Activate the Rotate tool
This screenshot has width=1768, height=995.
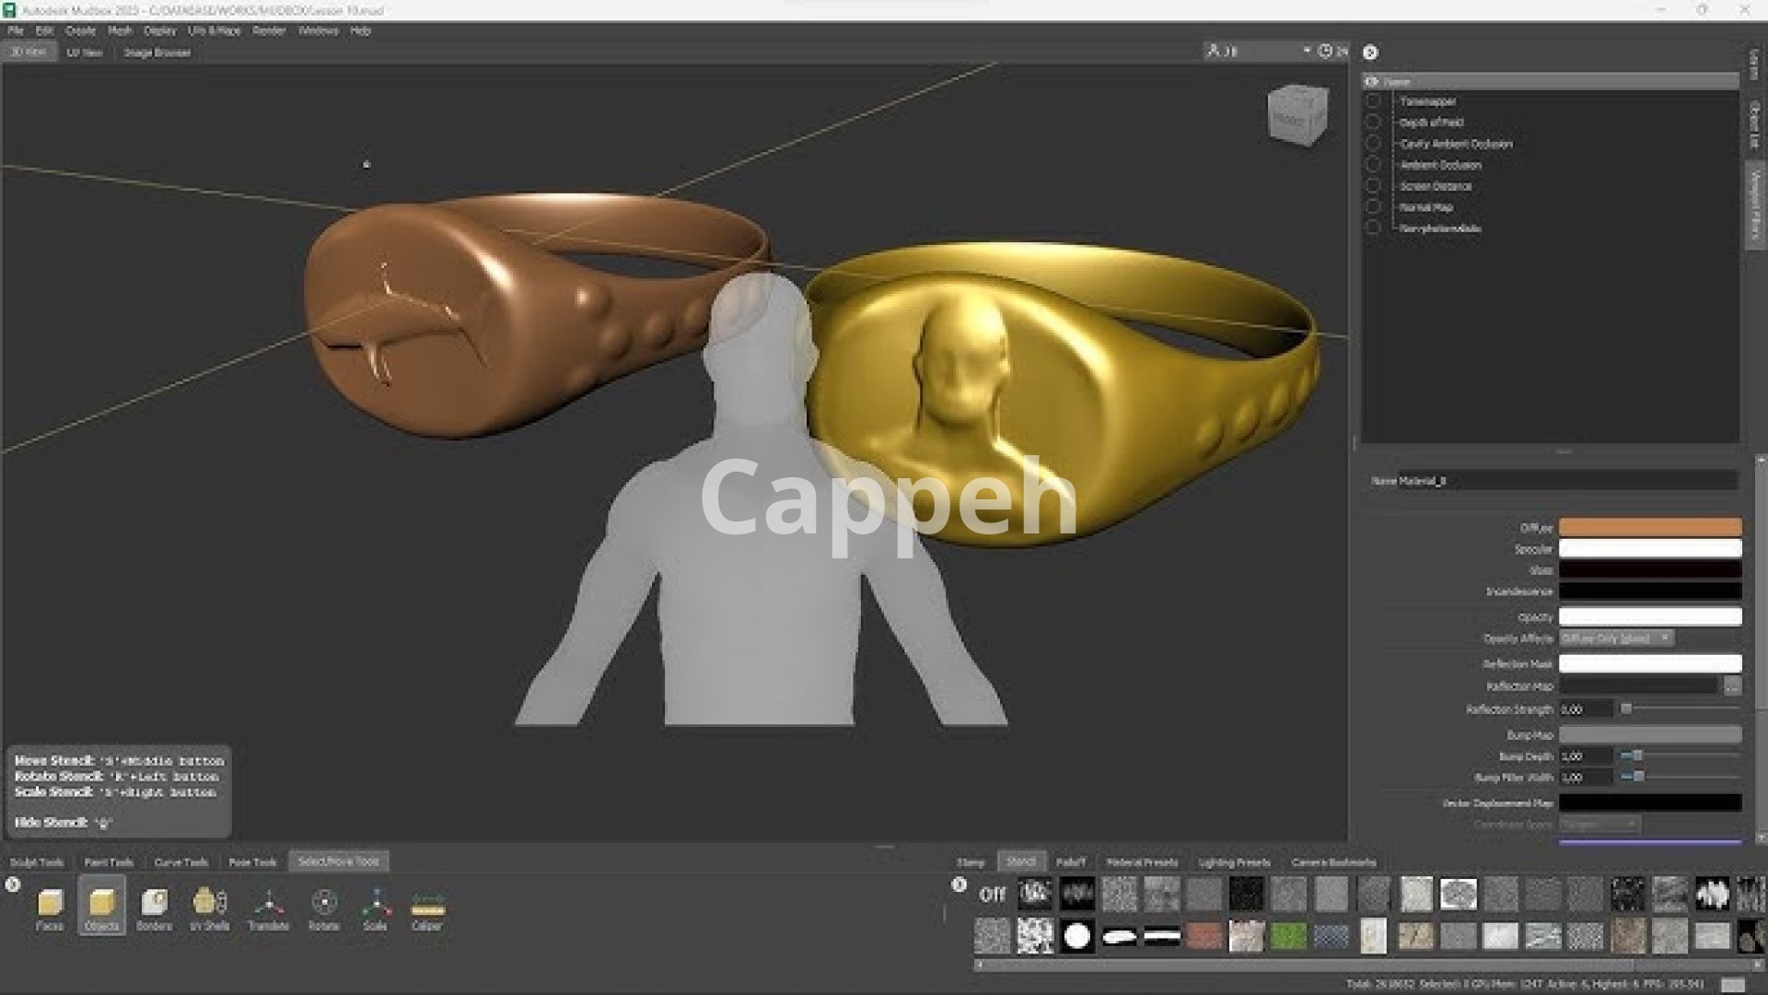point(323,907)
